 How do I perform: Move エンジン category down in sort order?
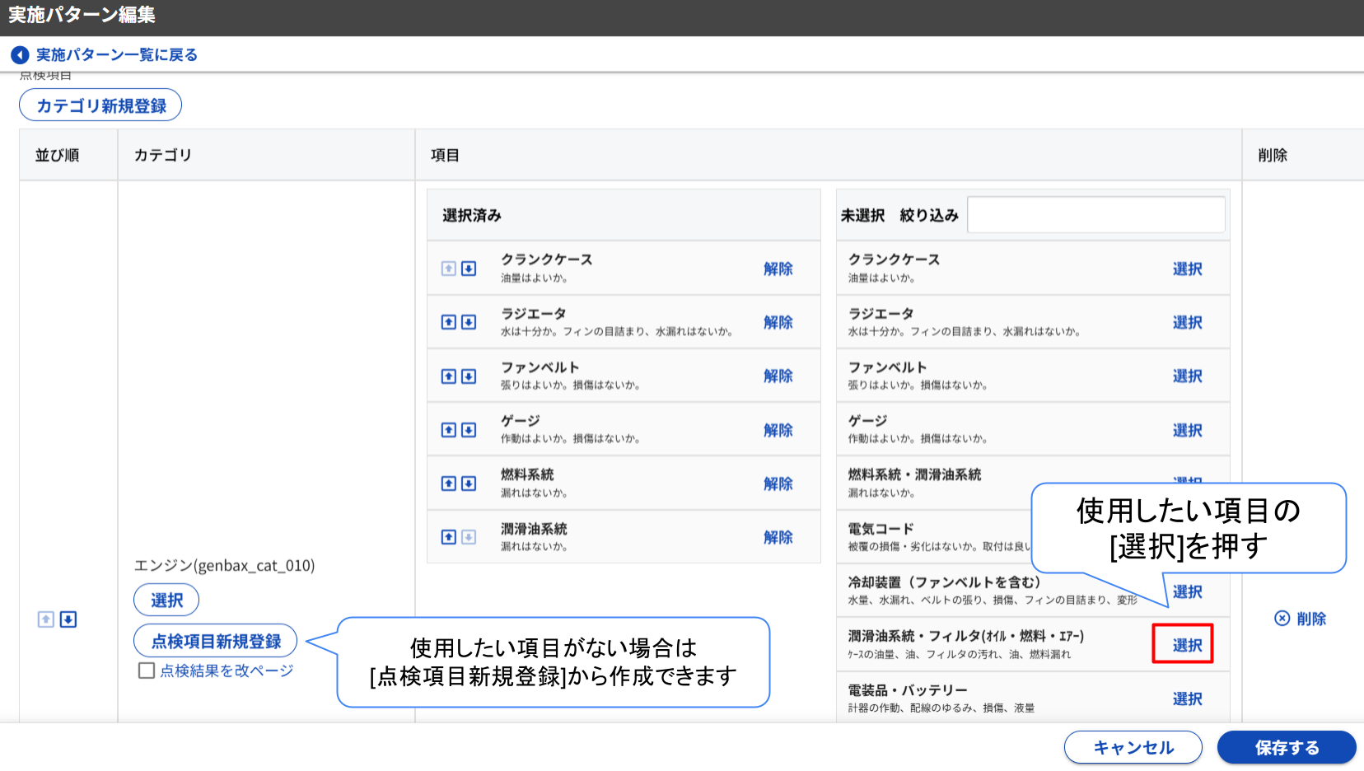tap(68, 619)
